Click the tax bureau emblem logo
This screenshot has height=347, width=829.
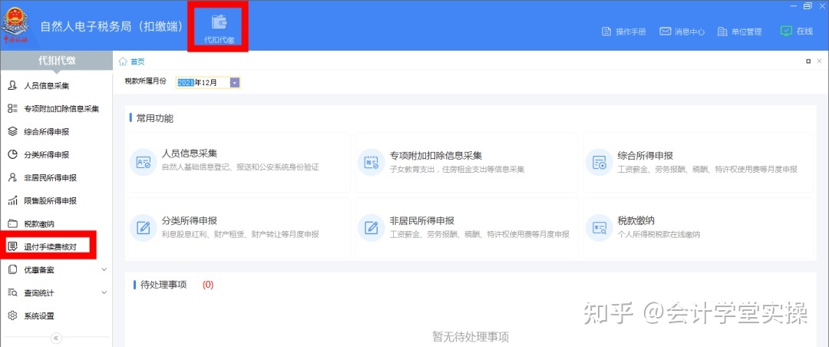pyautogui.click(x=17, y=25)
